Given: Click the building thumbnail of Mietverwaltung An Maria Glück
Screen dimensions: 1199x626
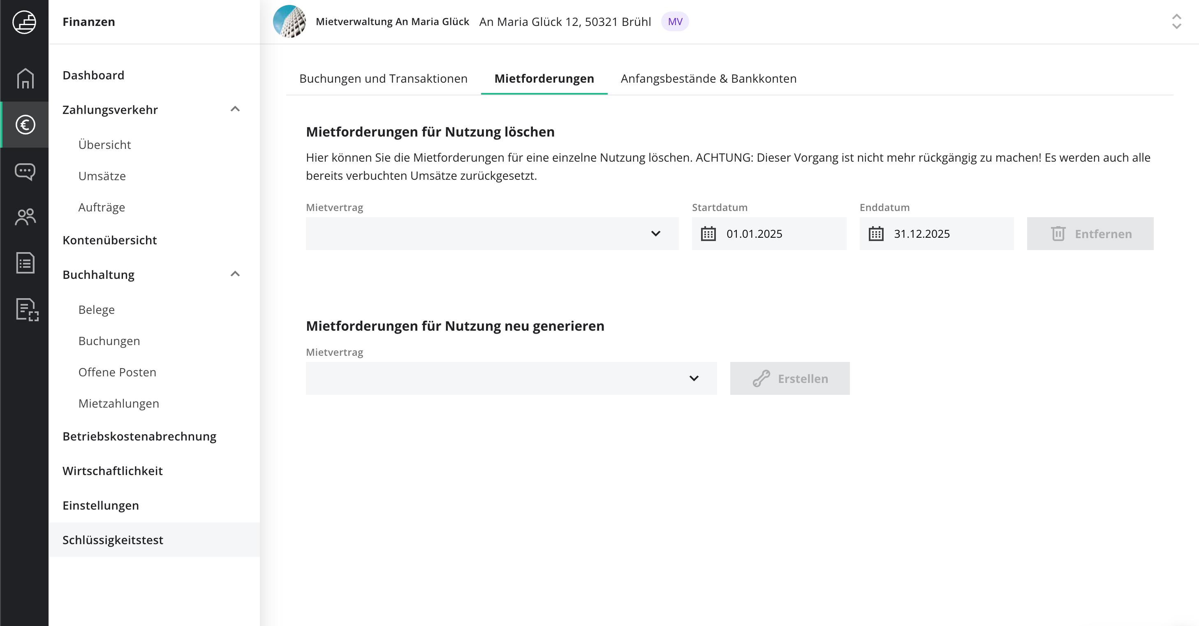Looking at the screenshot, I should [x=289, y=21].
